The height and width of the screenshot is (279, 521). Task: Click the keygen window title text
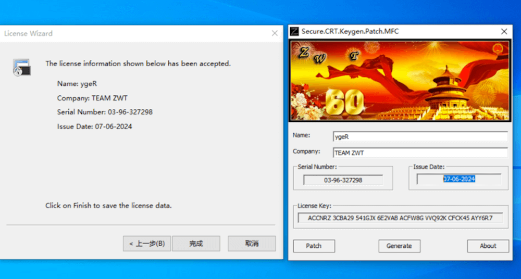(x=350, y=32)
